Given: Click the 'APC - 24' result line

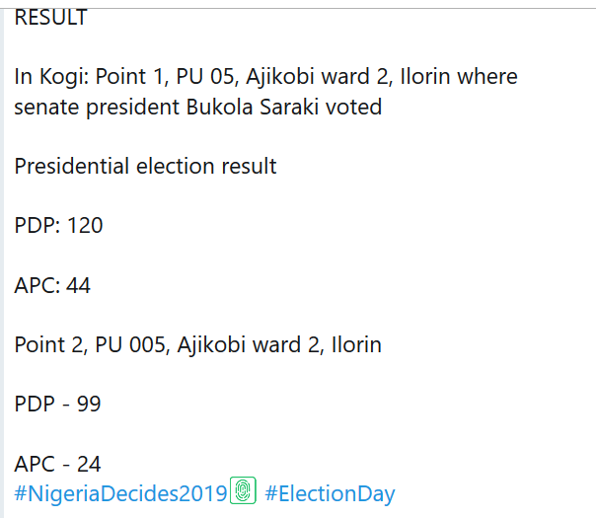Looking at the screenshot, I should (57, 464).
